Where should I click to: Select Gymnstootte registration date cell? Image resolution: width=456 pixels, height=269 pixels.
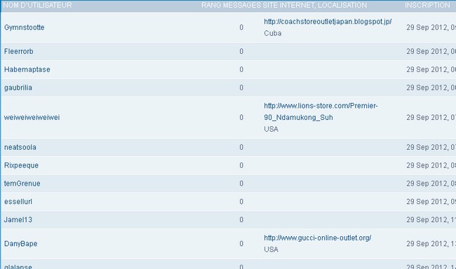click(431, 27)
